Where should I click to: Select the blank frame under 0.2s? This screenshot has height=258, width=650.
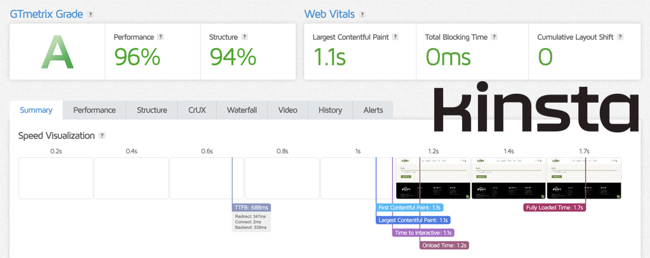(56, 178)
